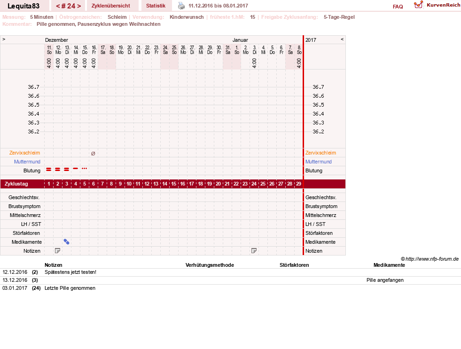461x349 pixels.
Task: Click the date '12.12.2016' in notes table
Action: [15, 272]
